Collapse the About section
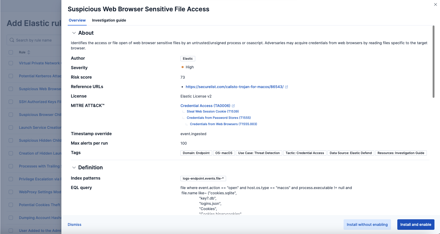This screenshot has height=234, width=440. point(74,33)
